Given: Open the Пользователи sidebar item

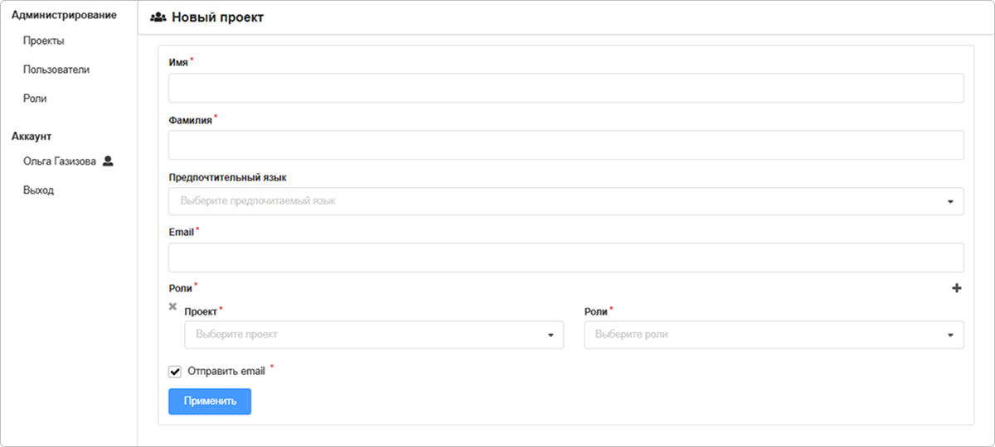Looking at the screenshot, I should tap(56, 70).
